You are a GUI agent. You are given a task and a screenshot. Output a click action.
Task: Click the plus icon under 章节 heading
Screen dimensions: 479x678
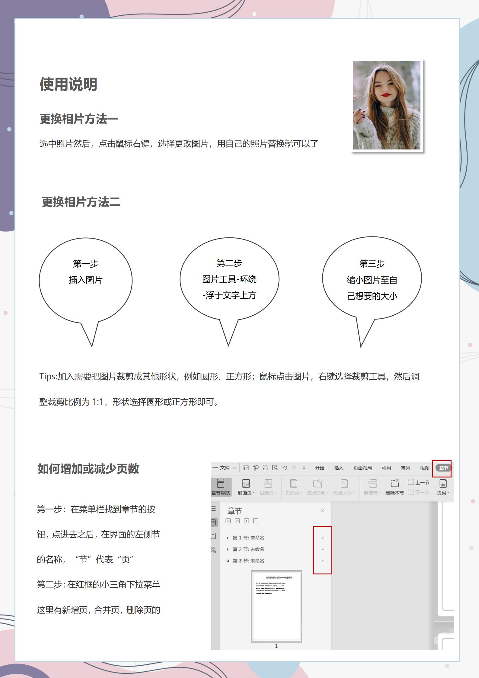(246, 521)
